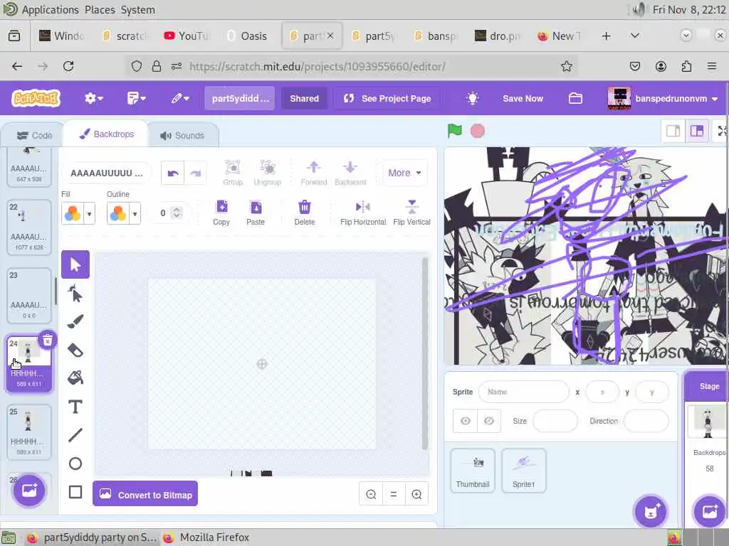
Task: Click the lightbulb Tutorials icon
Action: point(473,98)
